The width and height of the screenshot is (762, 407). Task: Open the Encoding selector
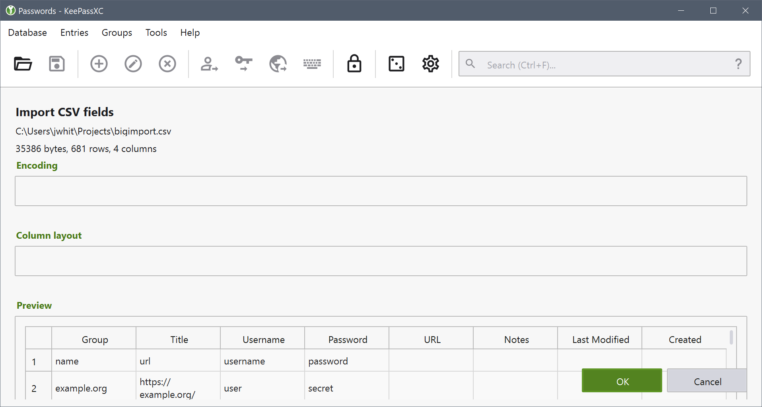(381, 191)
